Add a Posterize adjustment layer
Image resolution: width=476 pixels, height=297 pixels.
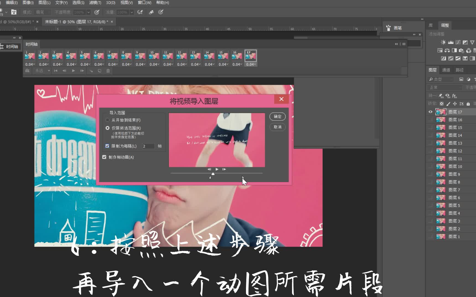pos(451,58)
